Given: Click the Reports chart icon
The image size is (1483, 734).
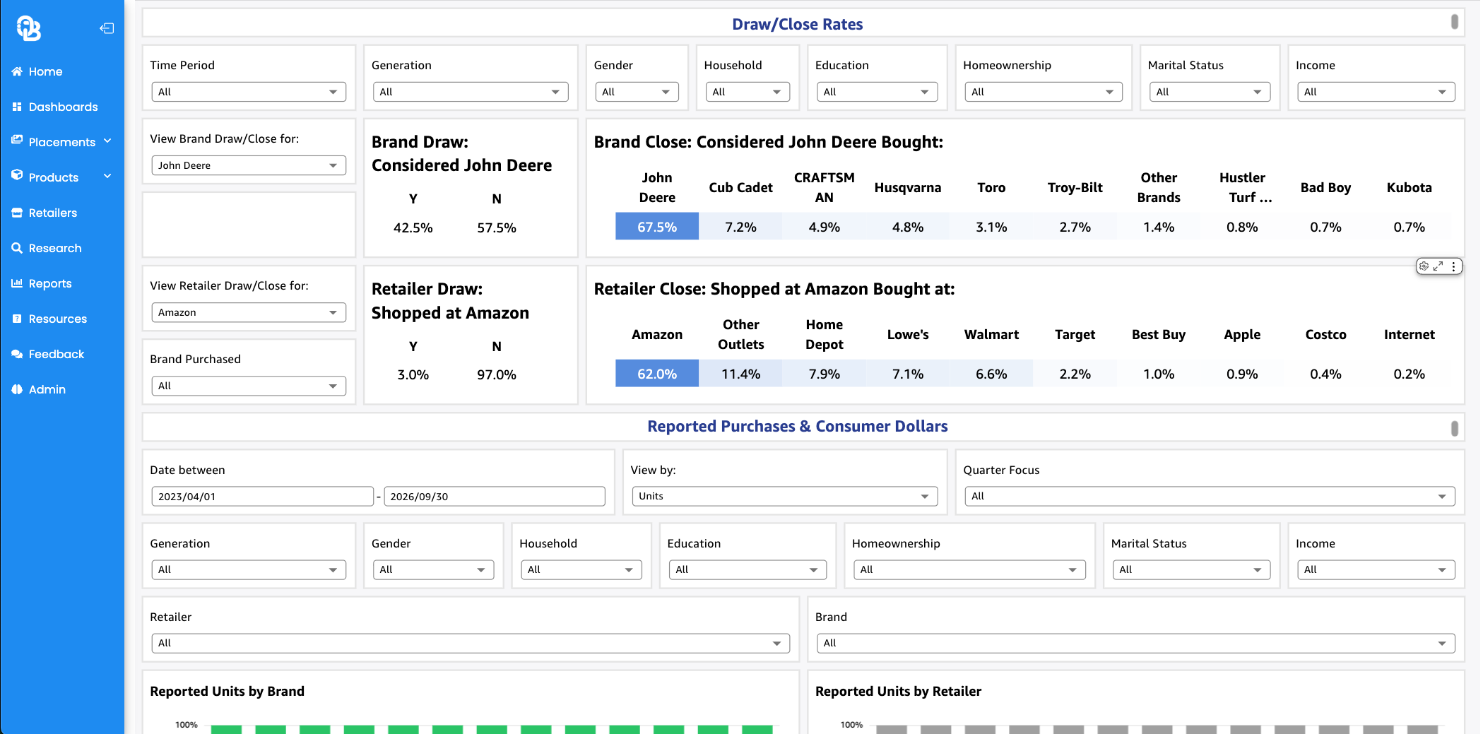Looking at the screenshot, I should click(17, 283).
